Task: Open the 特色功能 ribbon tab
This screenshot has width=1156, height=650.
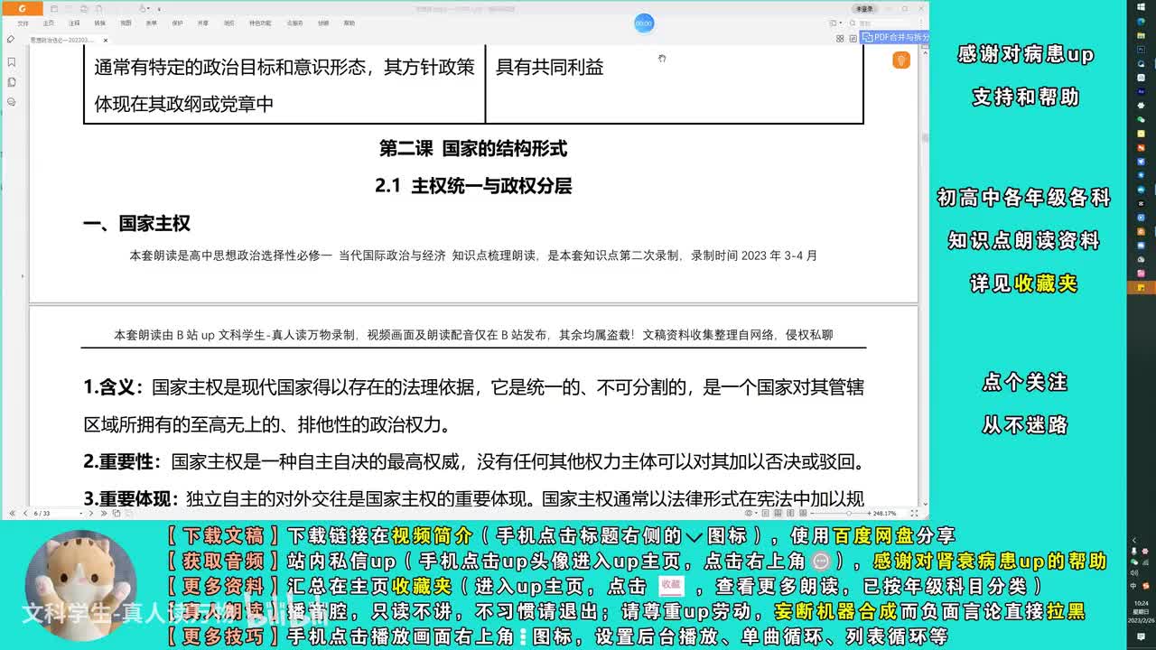Action: (x=260, y=23)
